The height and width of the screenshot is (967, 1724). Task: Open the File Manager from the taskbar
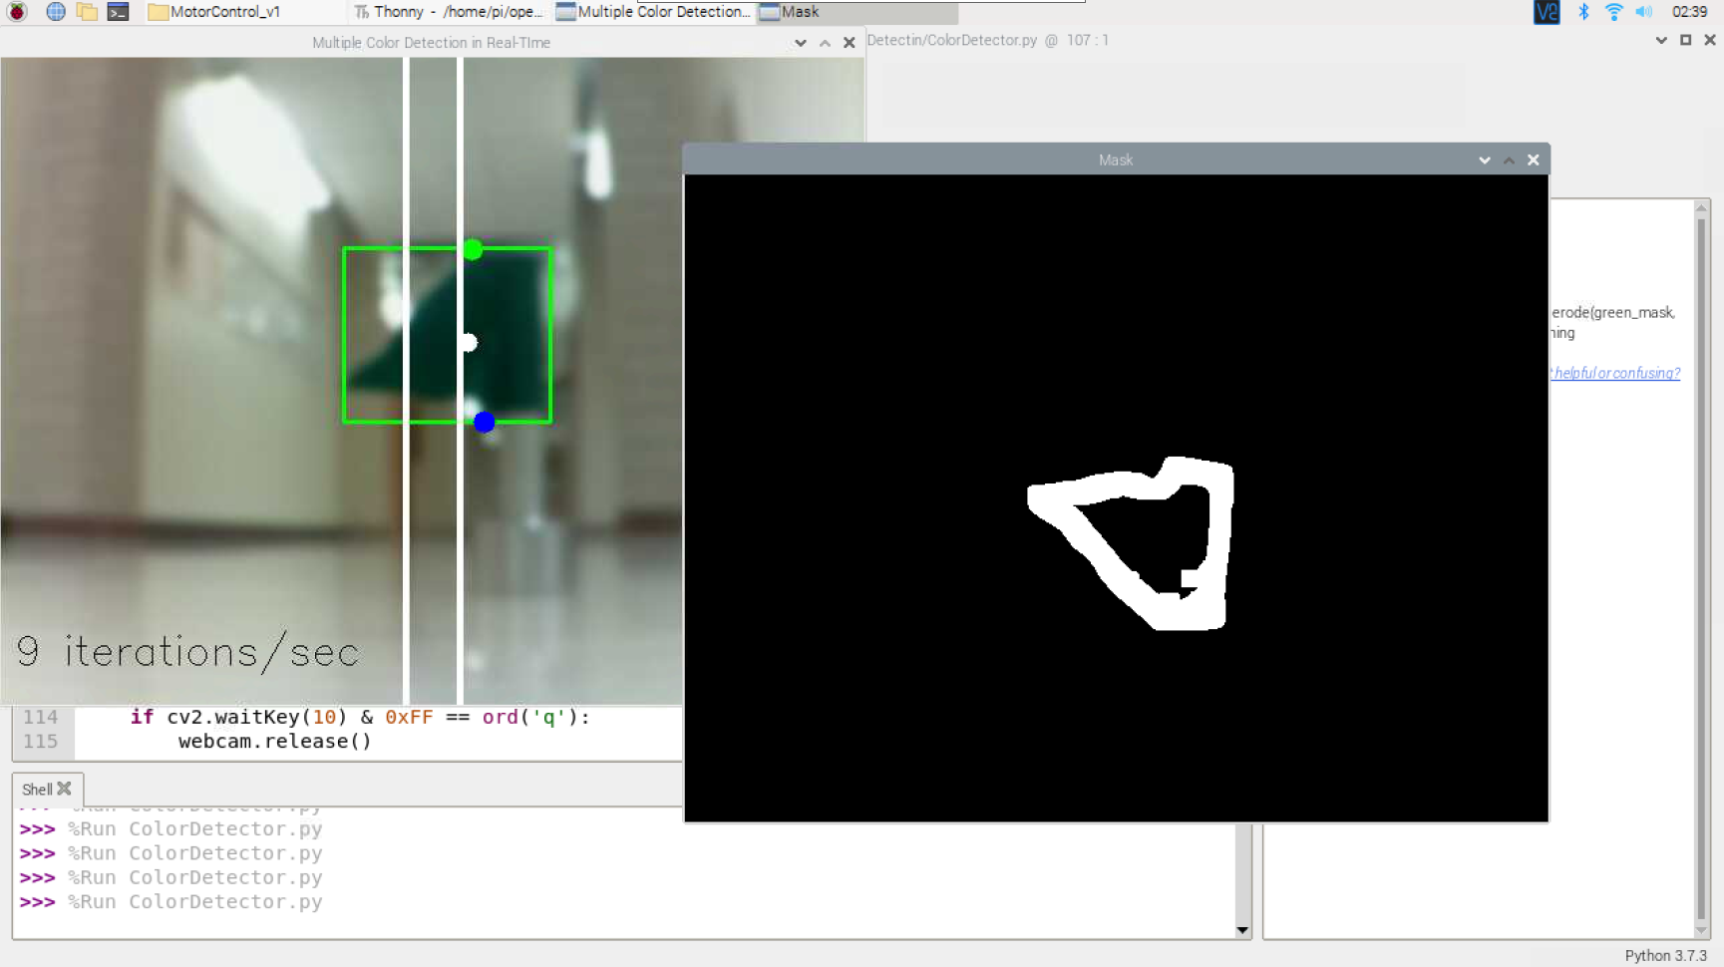coord(87,12)
